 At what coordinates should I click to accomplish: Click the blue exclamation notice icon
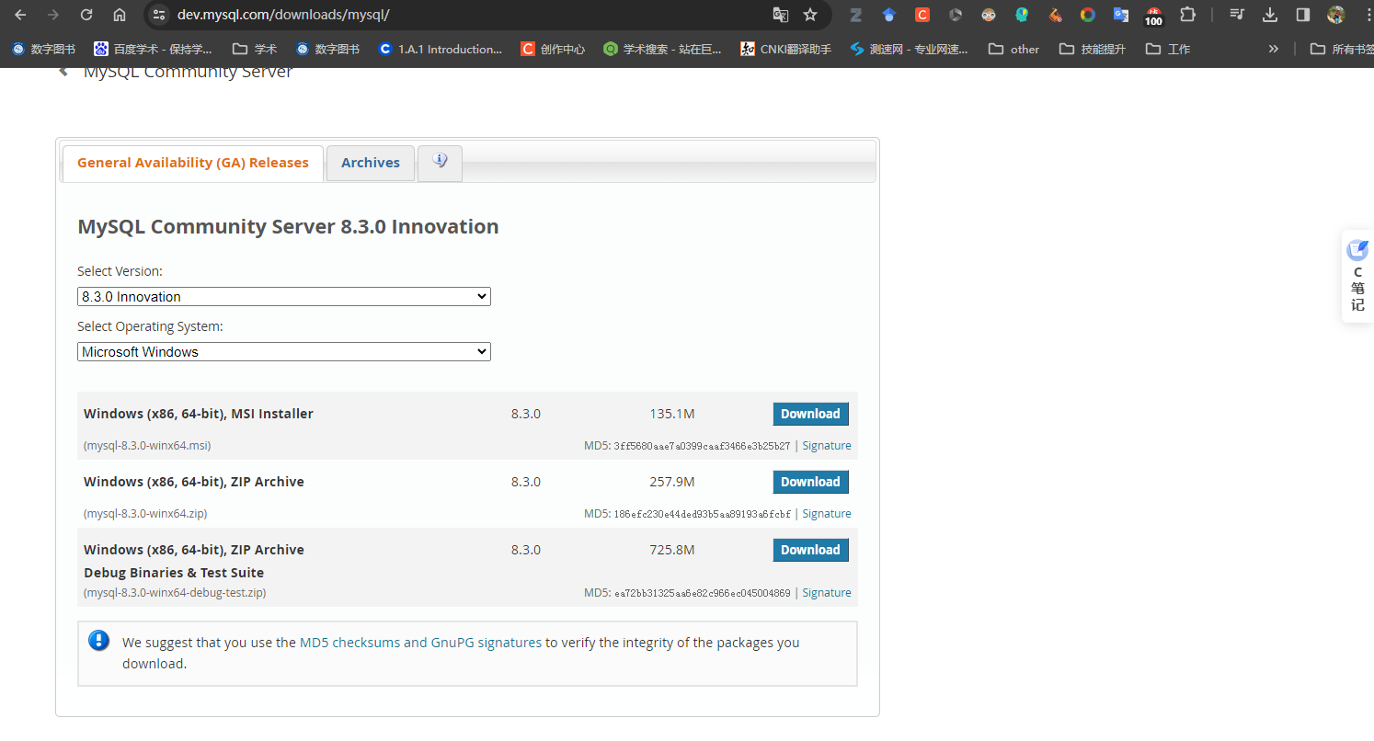(99, 641)
